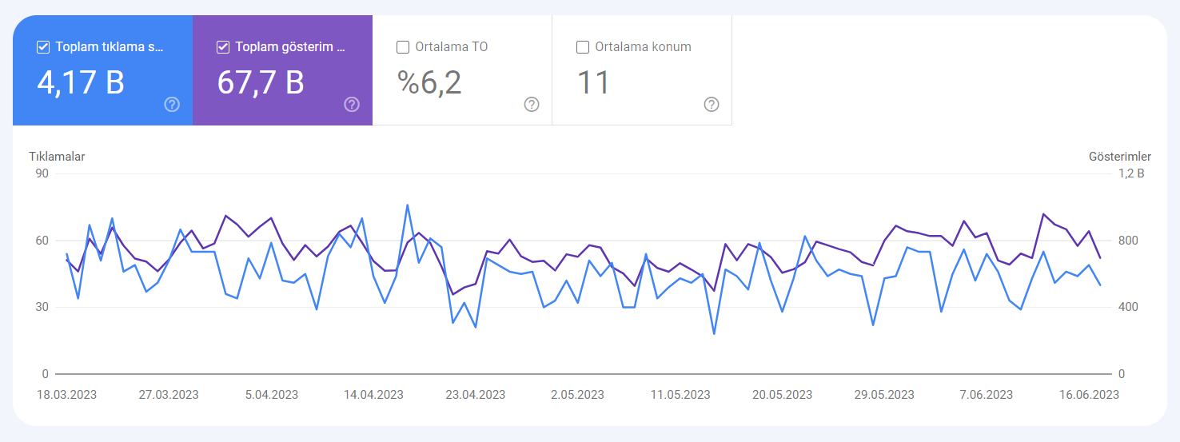The height and width of the screenshot is (442, 1180).
Task: Select the %6,2 average CTR value
Action: coord(430,82)
